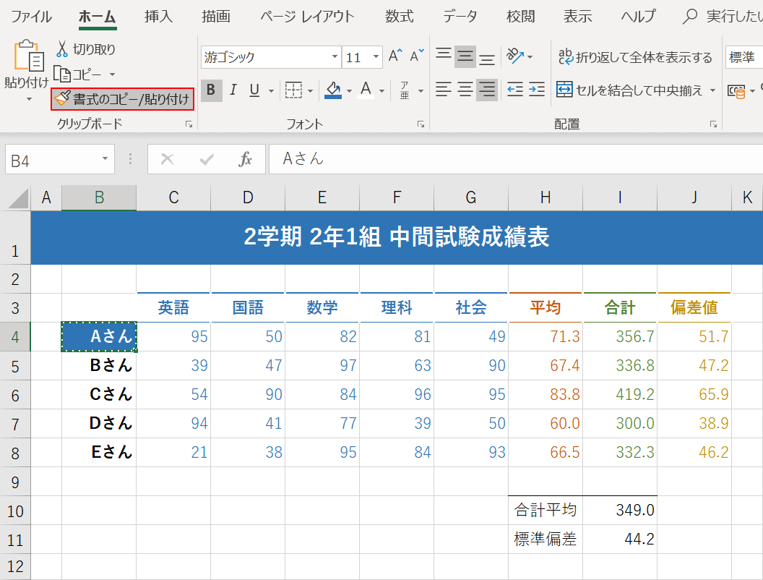Click the phonetic guide (furigana) icon
The image size is (763, 580).
(405, 90)
